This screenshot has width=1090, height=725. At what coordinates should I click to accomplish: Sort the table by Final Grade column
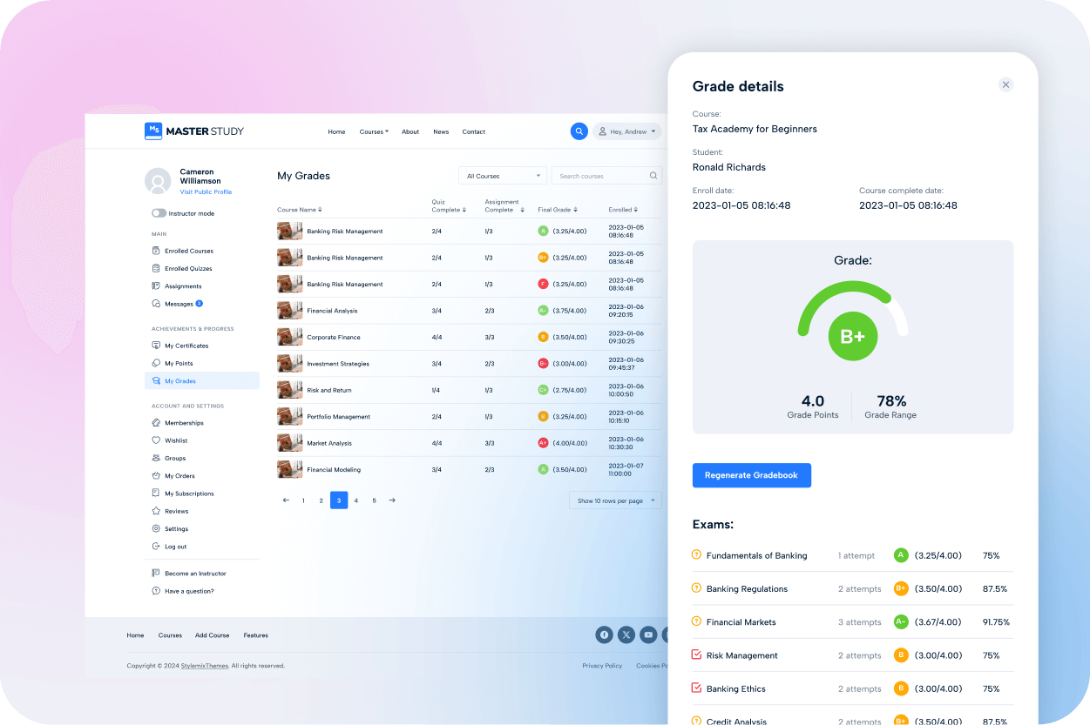pos(557,210)
